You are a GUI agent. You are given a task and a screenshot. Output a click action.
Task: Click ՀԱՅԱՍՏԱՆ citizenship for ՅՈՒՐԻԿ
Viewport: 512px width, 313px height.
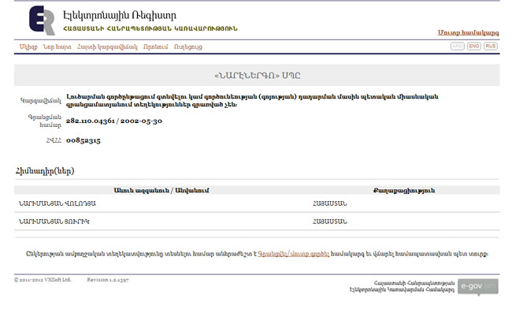click(x=329, y=222)
